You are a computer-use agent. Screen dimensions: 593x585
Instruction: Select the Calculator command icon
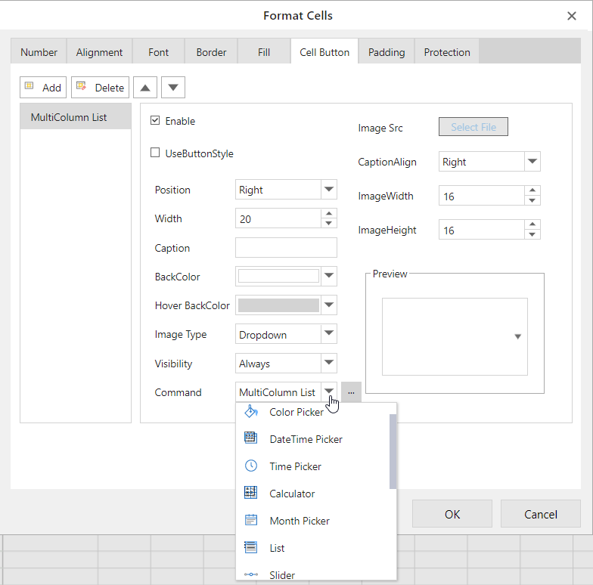(x=251, y=493)
